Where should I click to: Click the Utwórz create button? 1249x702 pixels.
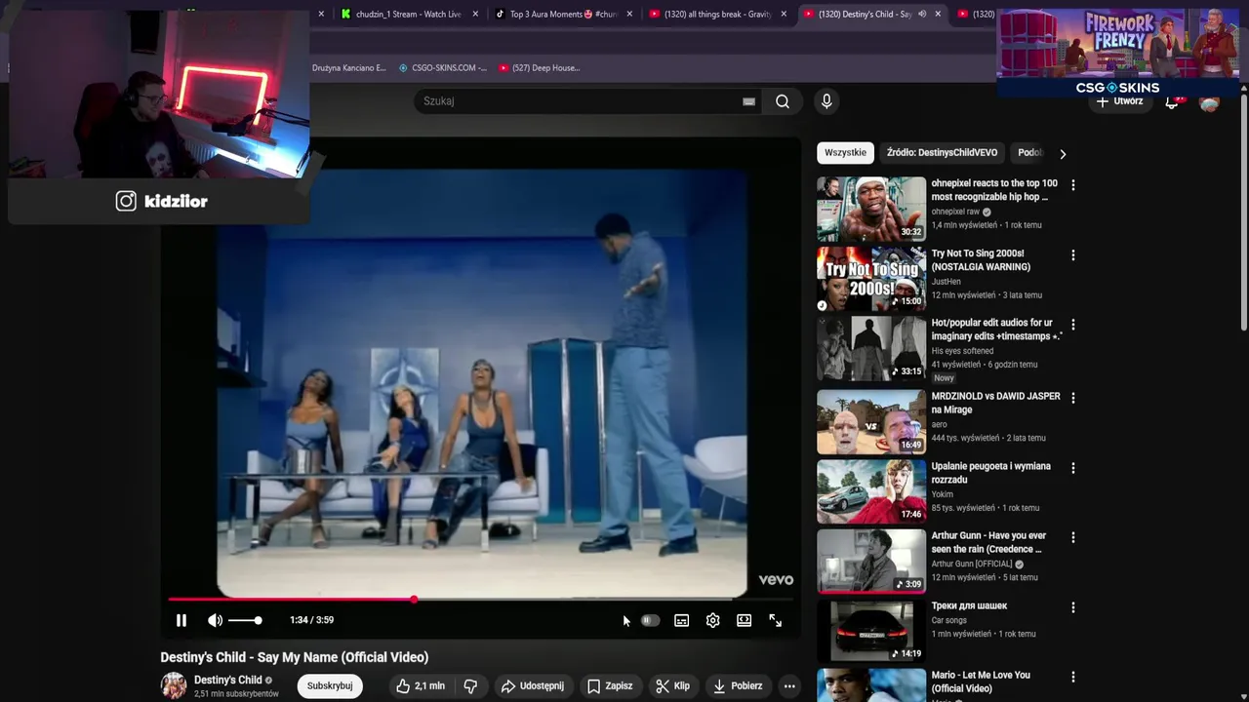tap(1119, 101)
